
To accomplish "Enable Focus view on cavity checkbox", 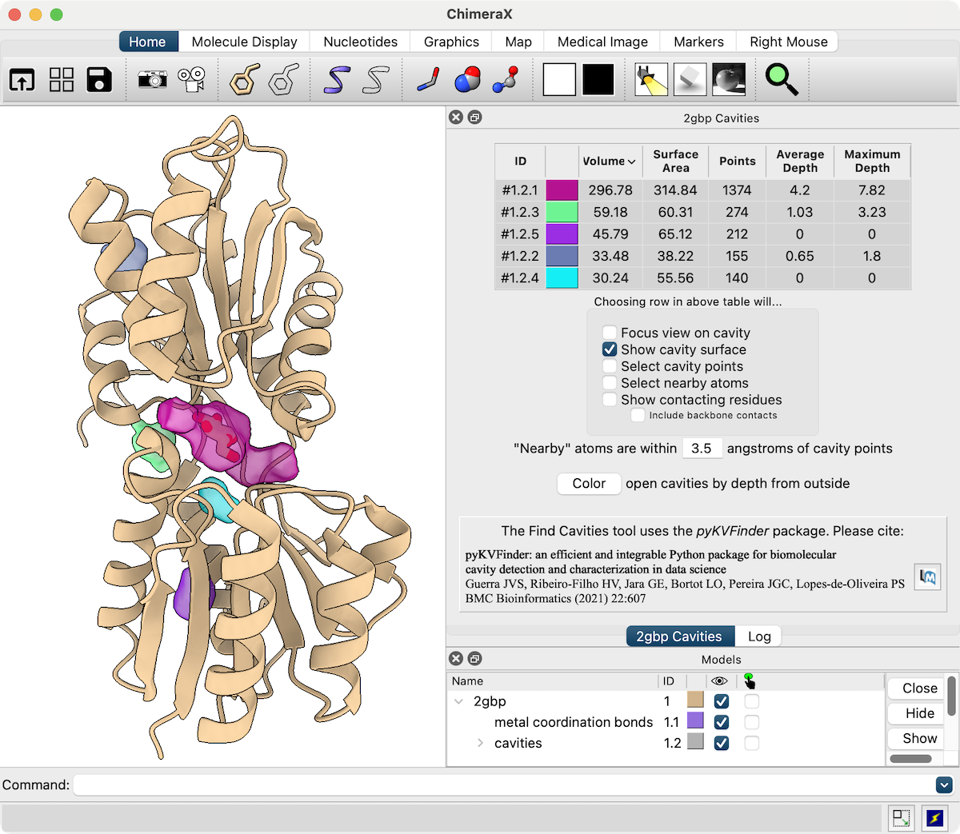I will click(x=610, y=333).
